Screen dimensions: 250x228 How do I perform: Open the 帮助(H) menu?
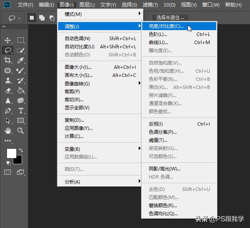tap(233, 5)
